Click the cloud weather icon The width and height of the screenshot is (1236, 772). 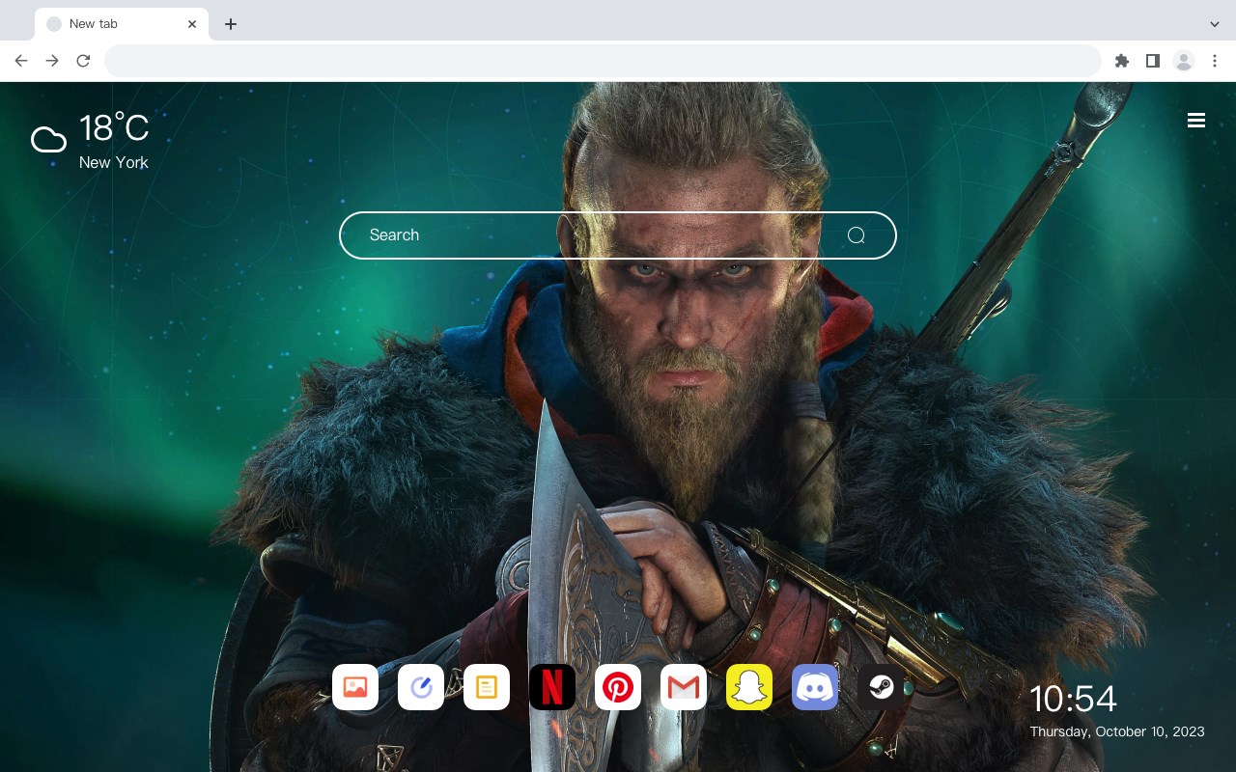(48, 141)
